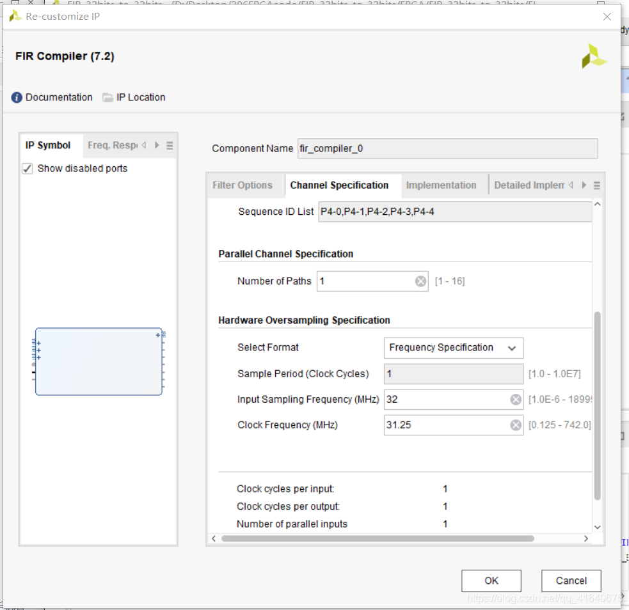The width and height of the screenshot is (629, 610).
Task: Open the IP Location link
Action: pos(141,97)
